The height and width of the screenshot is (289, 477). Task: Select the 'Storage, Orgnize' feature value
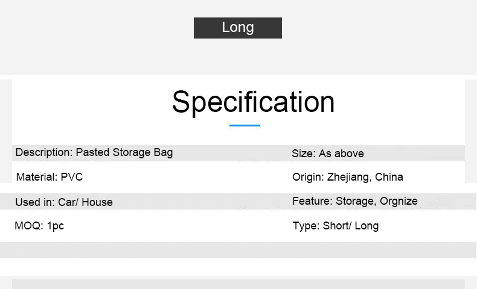click(x=377, y=201)
